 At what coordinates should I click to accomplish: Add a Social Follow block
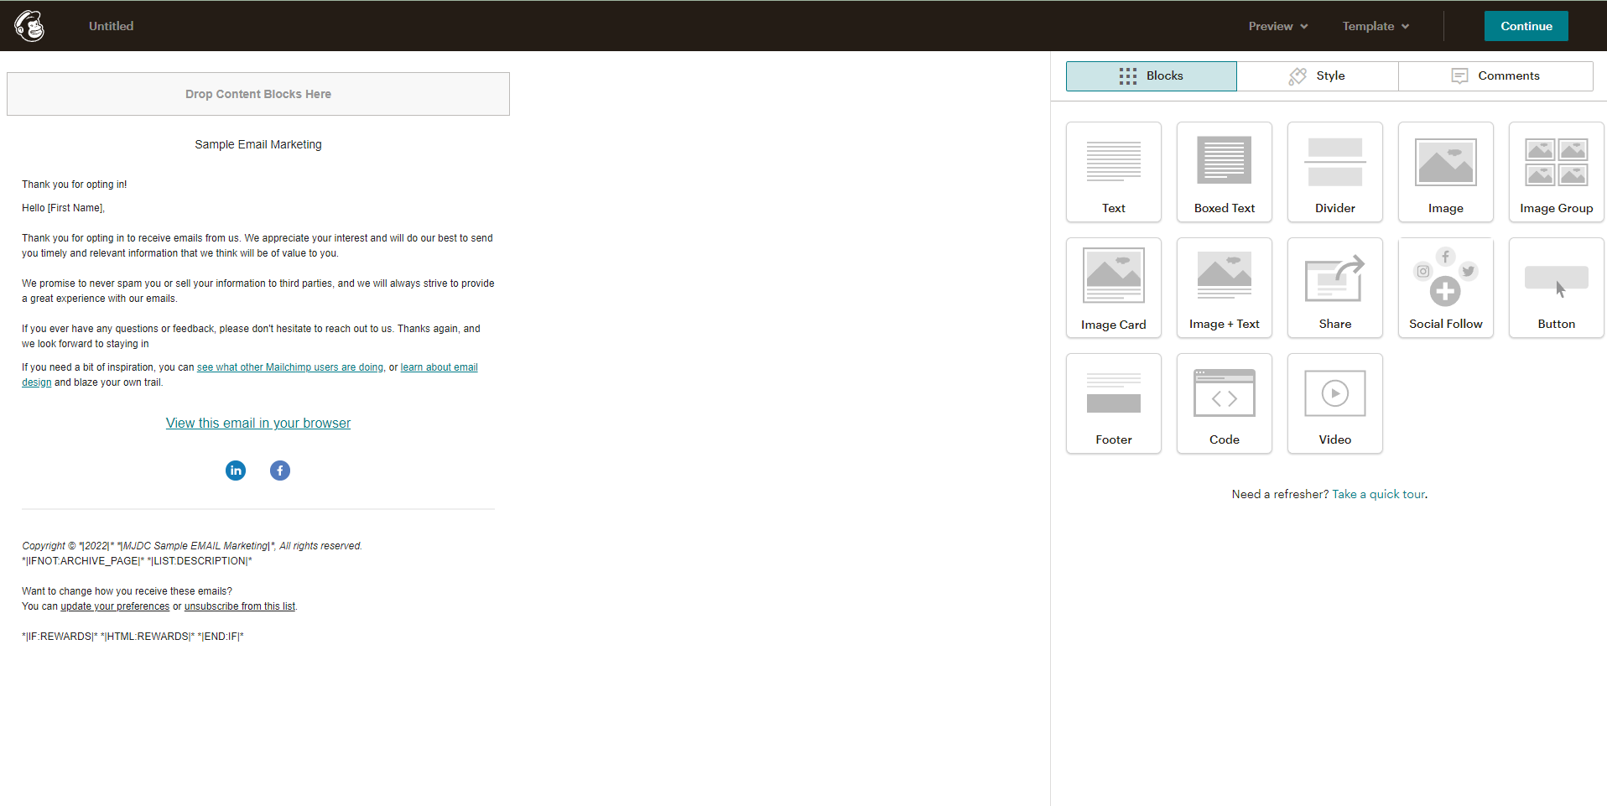pyautogui.click(x=1445, y=287)
